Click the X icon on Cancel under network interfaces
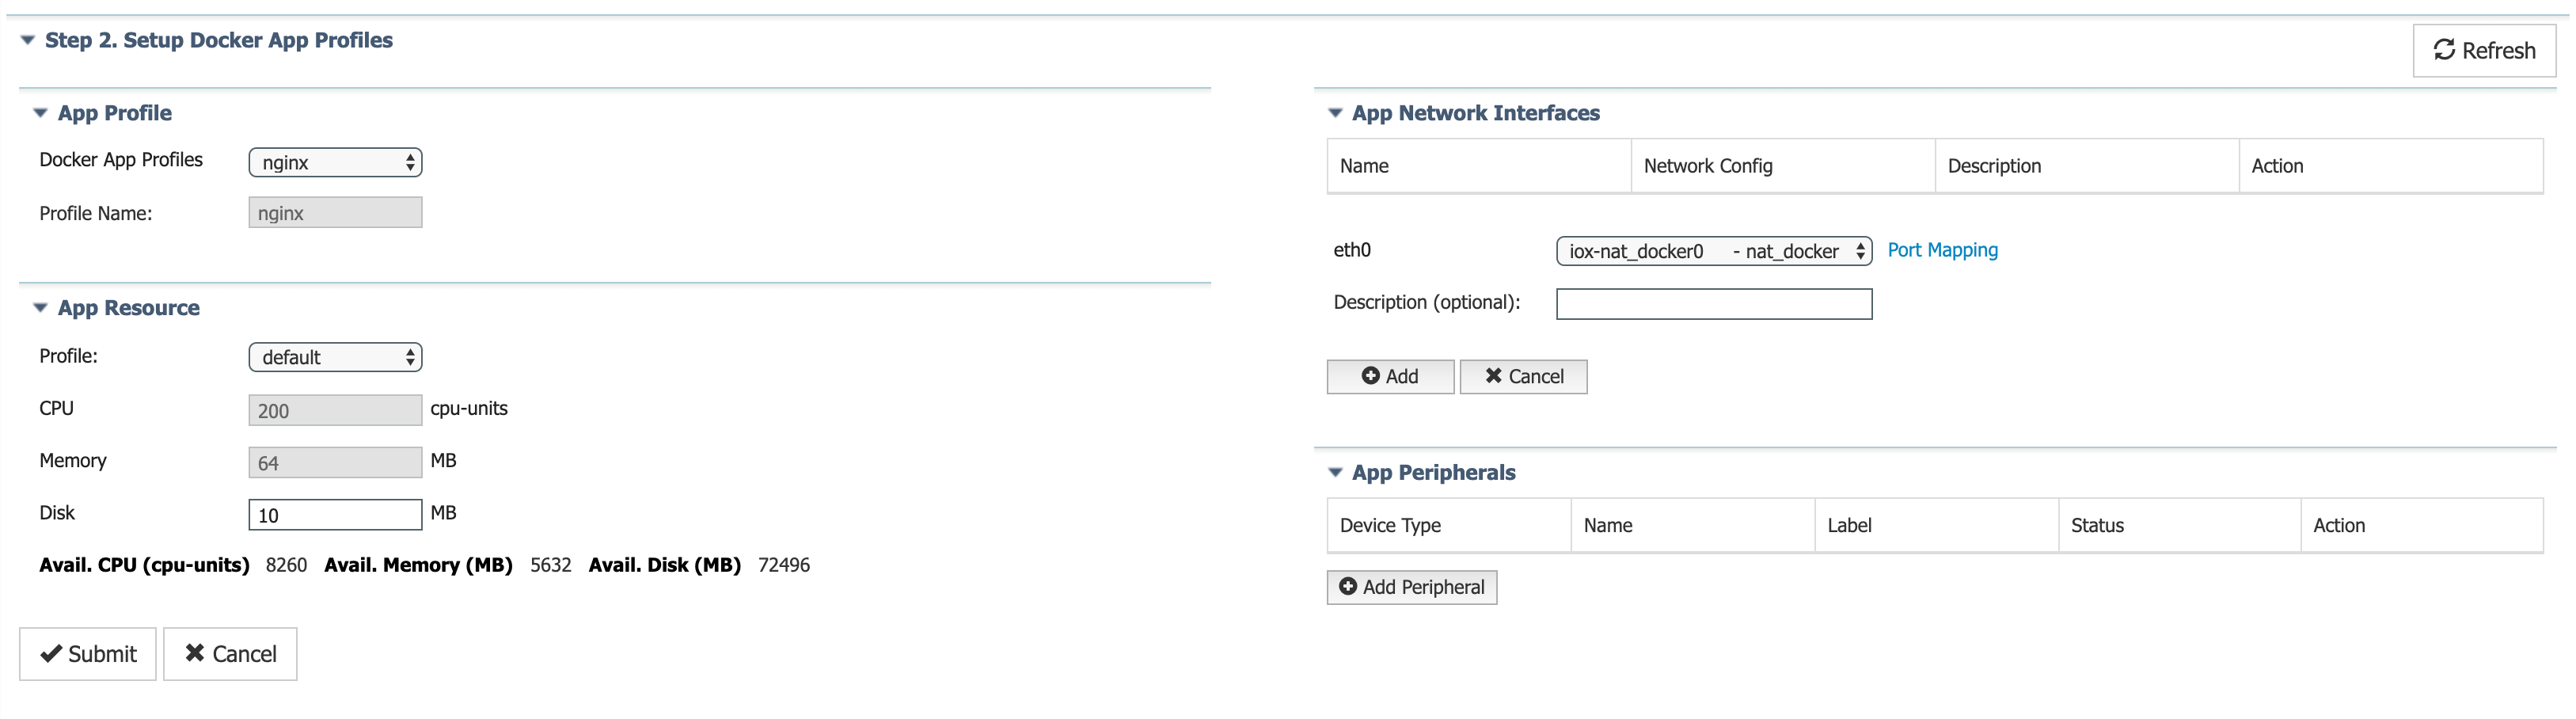This screenshot has width=2576, height=719. coord(1492,376)
